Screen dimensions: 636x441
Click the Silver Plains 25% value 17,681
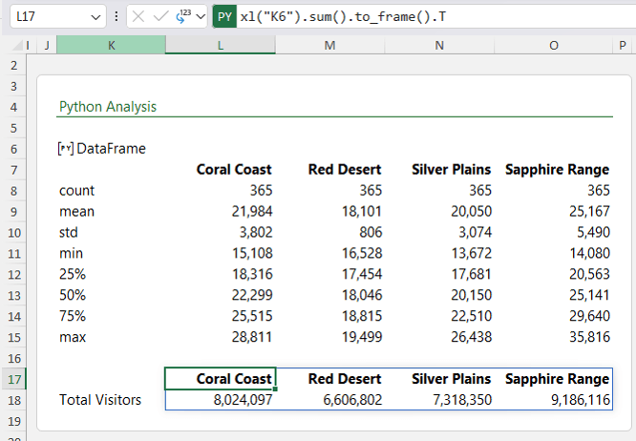(472, 274)
